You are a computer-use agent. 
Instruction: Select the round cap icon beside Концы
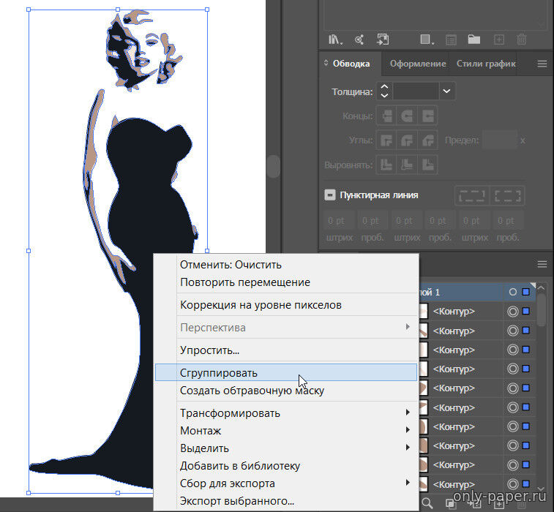(406, 116)
